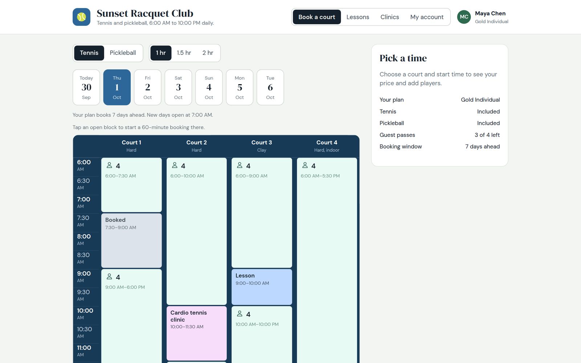Select Today 30 Sep date
This screenshot has width=581, height=363.
pyautogui.click(x=86, y=87)
